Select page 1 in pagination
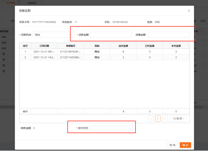Viewport: 208px width, 151px height. 158,119
